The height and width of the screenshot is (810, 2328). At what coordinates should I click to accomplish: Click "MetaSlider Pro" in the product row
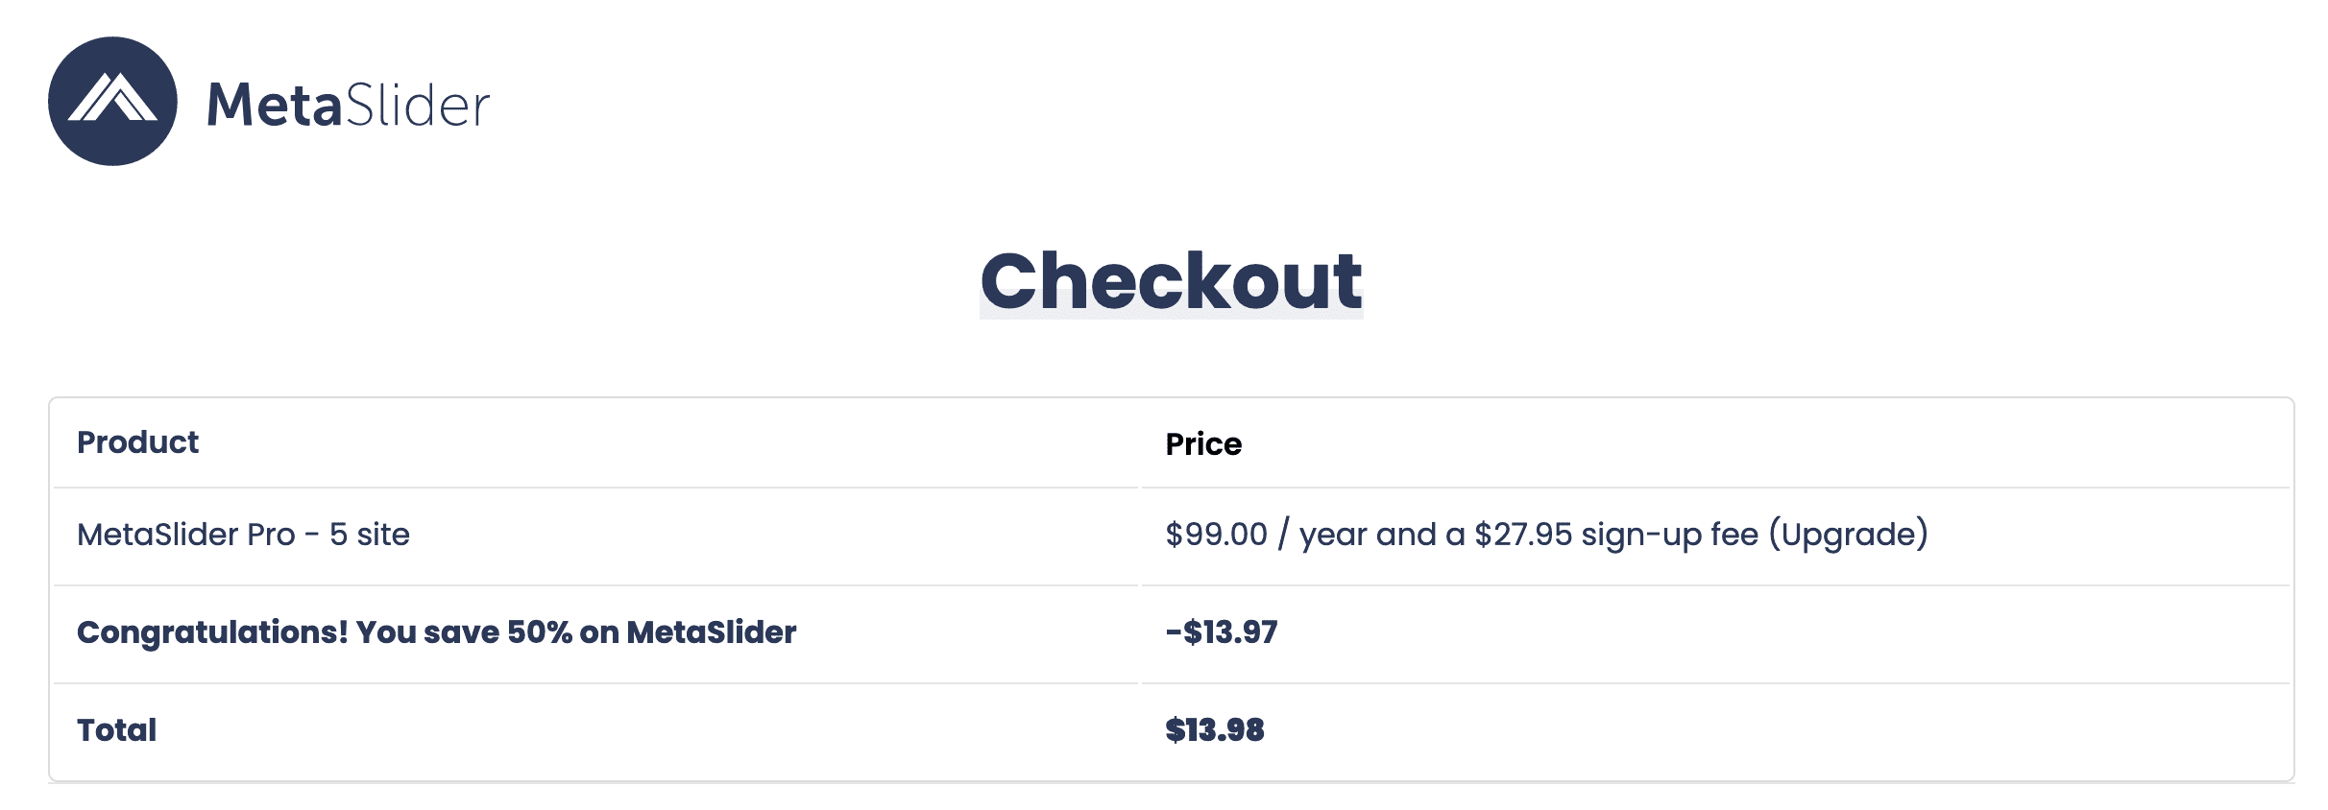coord(186,535)
